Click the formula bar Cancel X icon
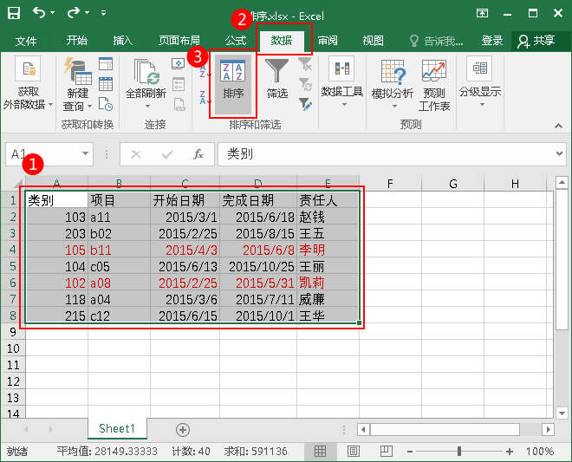Viewport: 572px width, 462px height. click(x=136, y=154)
